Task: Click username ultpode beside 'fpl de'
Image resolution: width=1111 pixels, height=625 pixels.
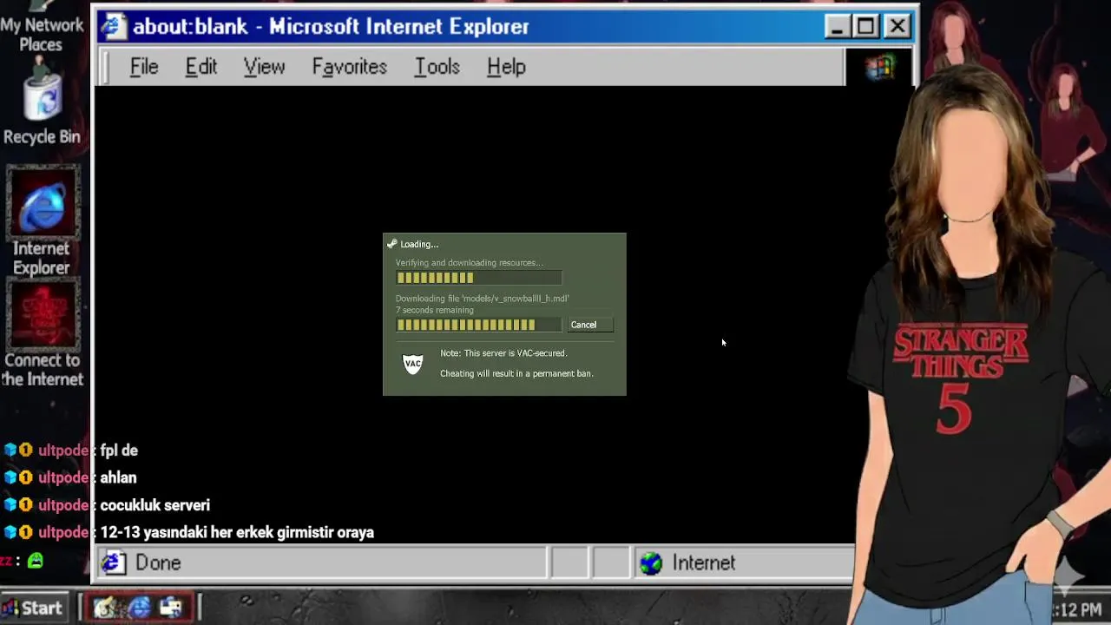Action: click(x=63, y=451)
